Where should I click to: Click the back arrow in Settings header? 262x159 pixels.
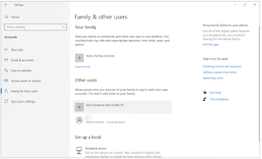[x=6, y=5]
